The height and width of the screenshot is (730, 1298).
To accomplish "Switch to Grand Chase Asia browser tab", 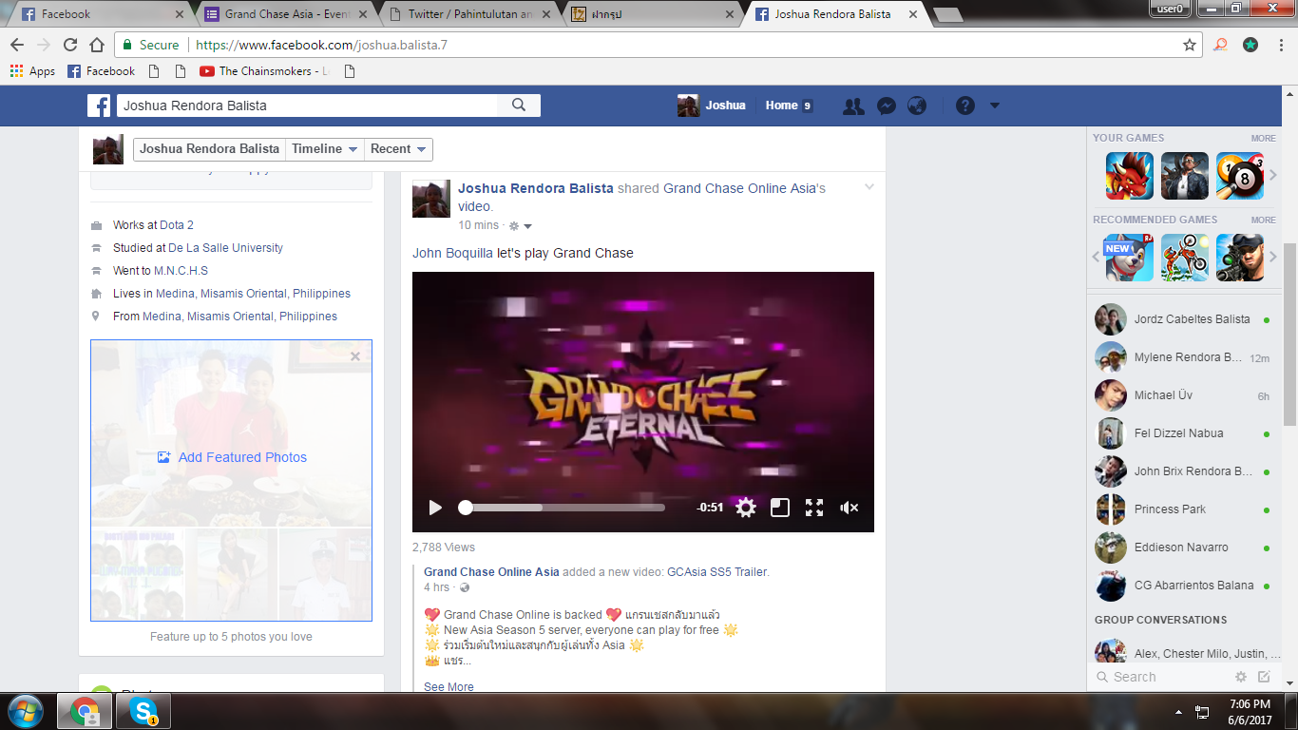I will pyautogui.click(x=286, y=14).
